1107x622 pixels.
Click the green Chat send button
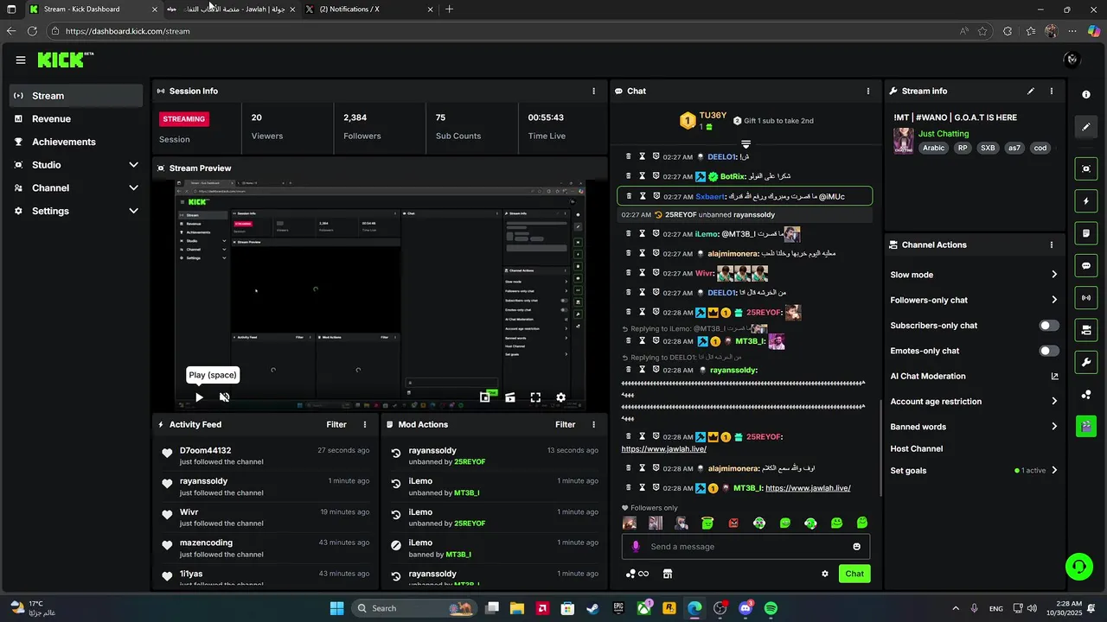click(854, 574)
